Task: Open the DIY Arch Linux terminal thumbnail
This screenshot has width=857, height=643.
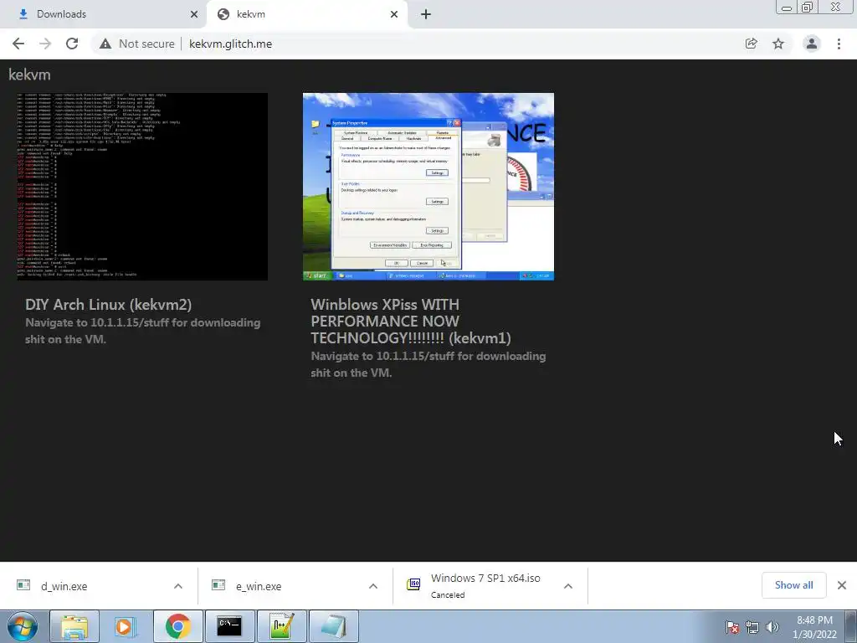Action: pos(142,187)
